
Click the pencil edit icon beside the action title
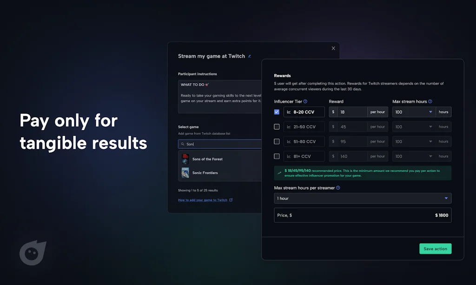coord(250,56)
